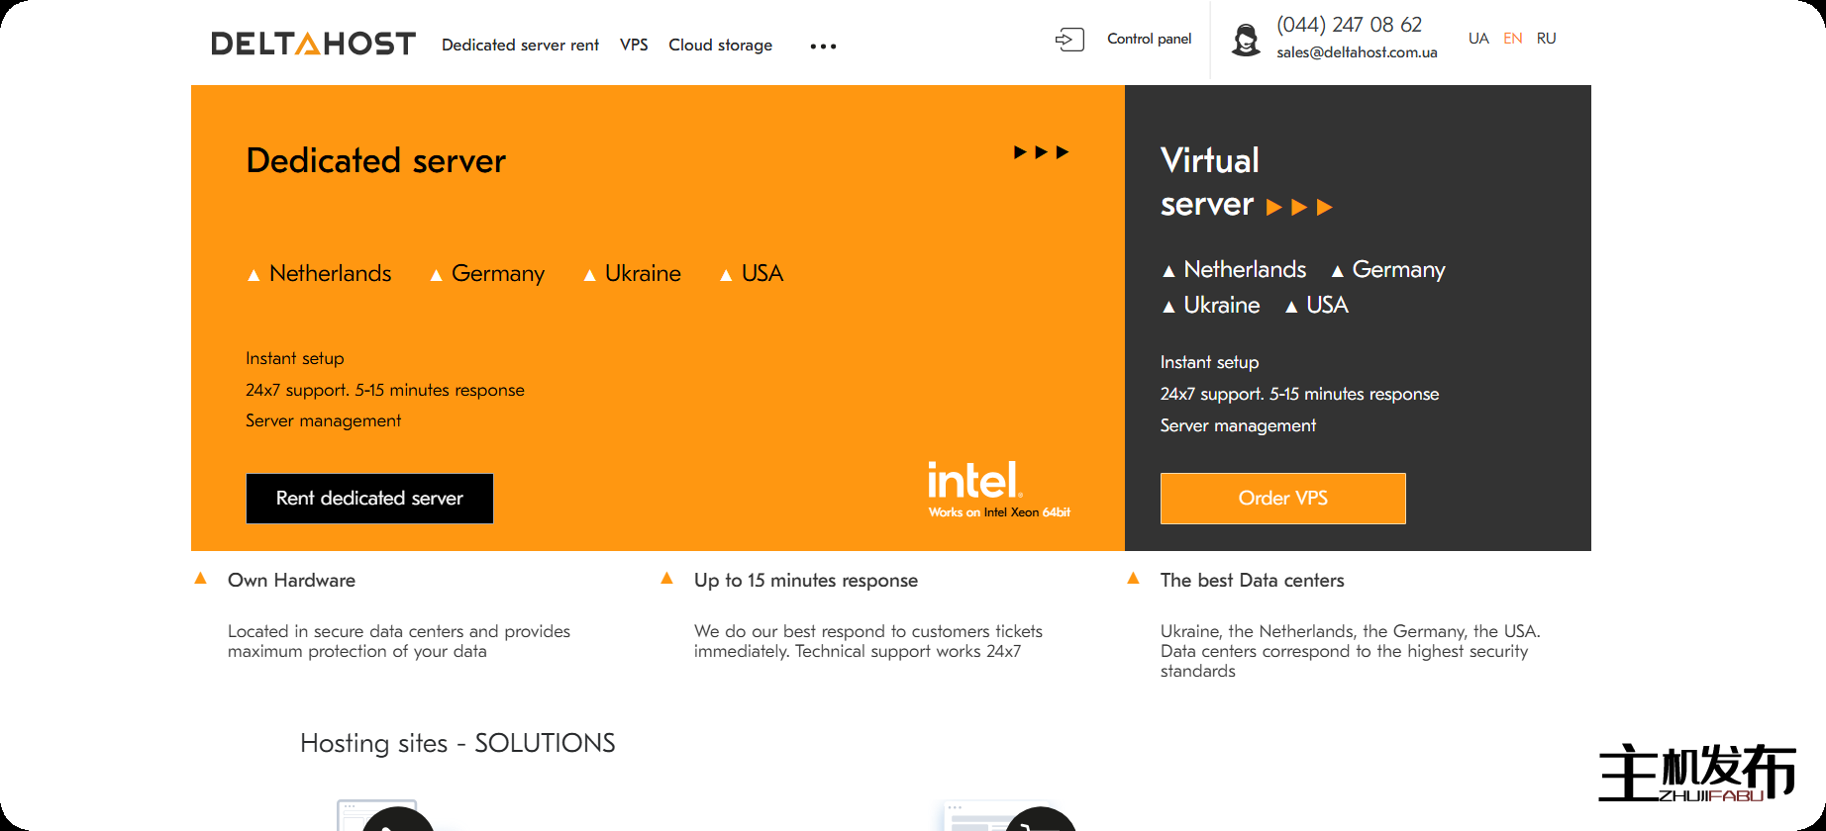
Task: Open Dedicated server rent menu
Action: pos(520,46)
